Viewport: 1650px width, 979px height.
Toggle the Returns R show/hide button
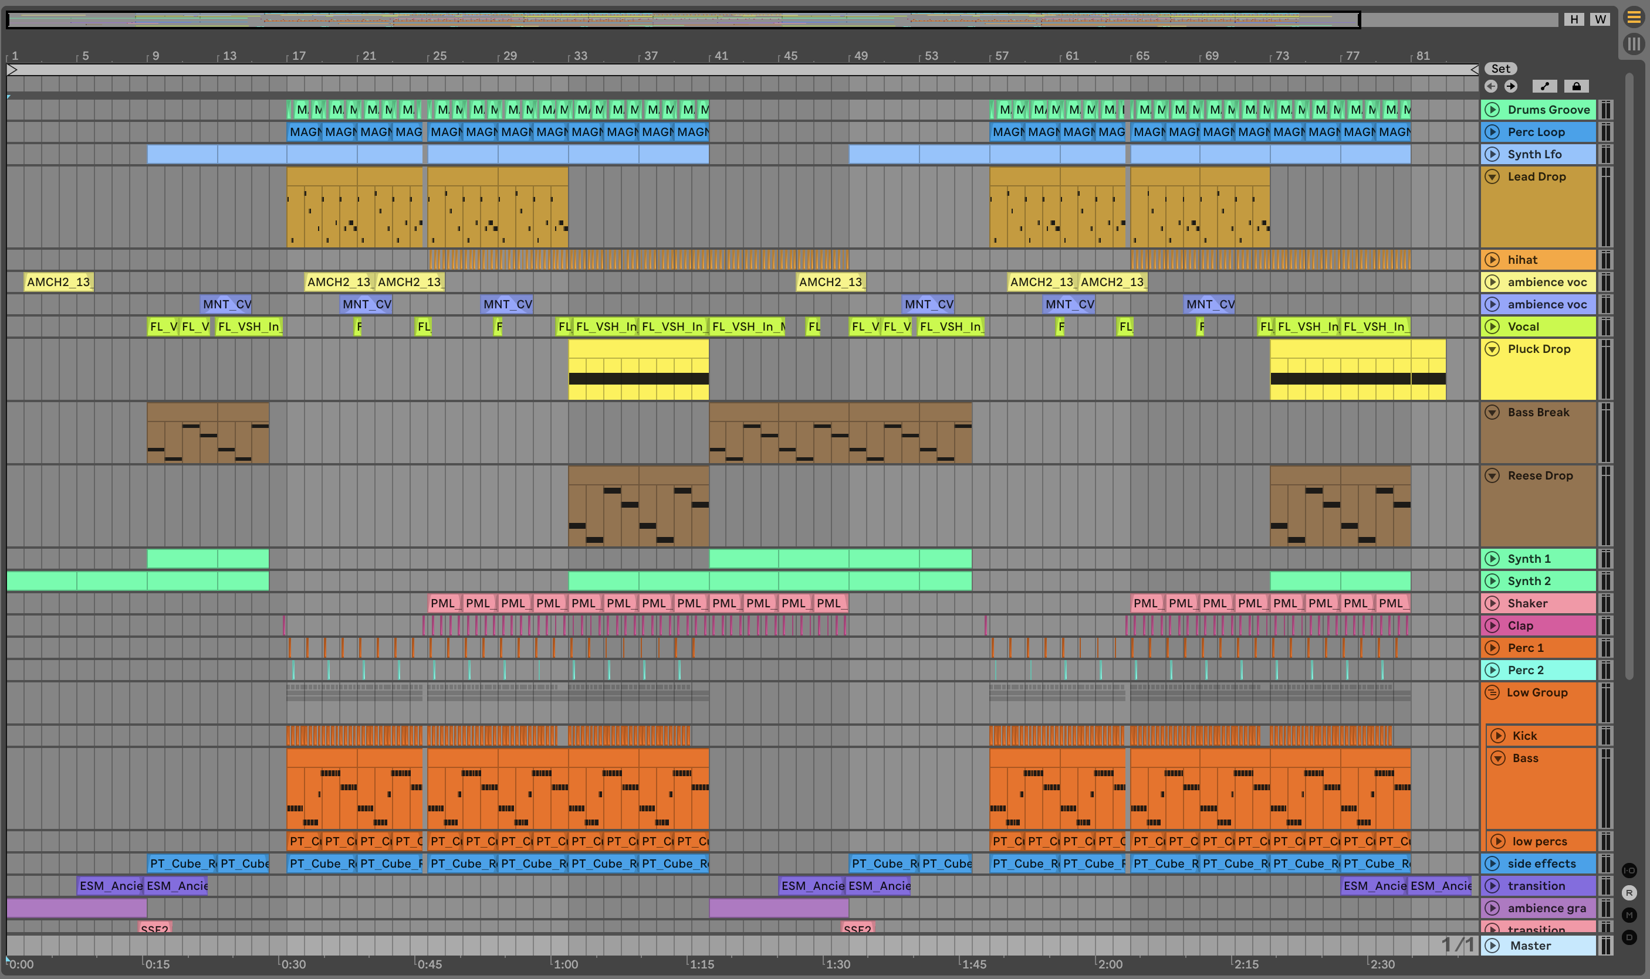pyautogui.click(x=1629, y=893)
